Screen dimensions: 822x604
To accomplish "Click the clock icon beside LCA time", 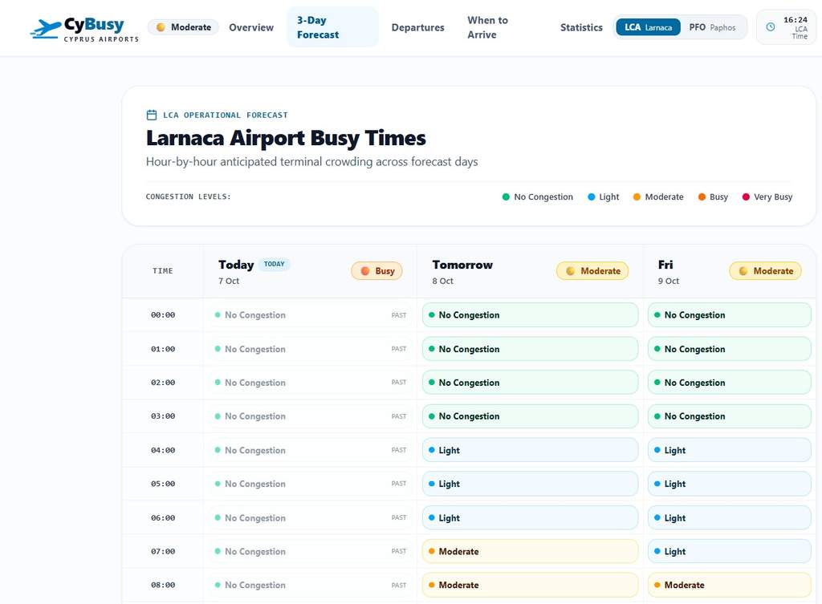I will (x=770, y=27).
